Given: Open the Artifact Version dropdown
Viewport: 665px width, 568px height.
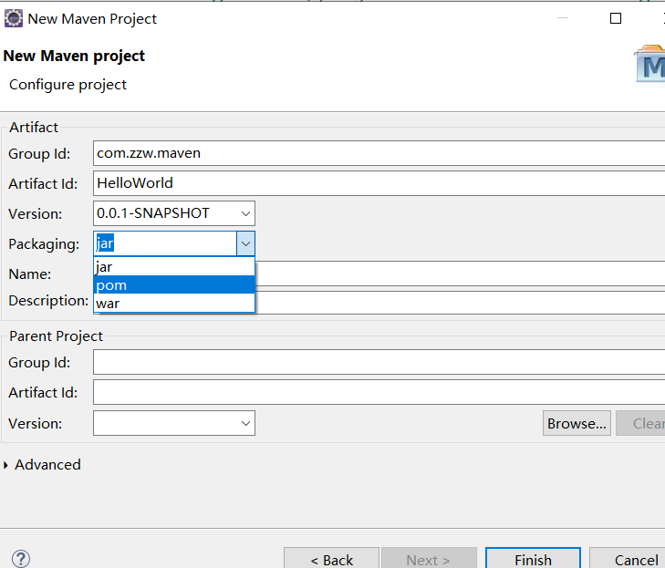Looking at the screenshot, I should 245,213.
